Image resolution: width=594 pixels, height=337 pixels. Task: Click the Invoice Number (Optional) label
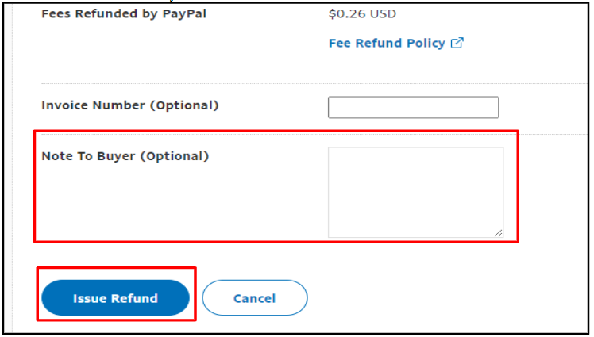[129, 105]
